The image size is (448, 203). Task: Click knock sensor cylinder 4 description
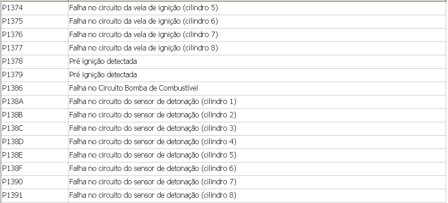[153, 142]
